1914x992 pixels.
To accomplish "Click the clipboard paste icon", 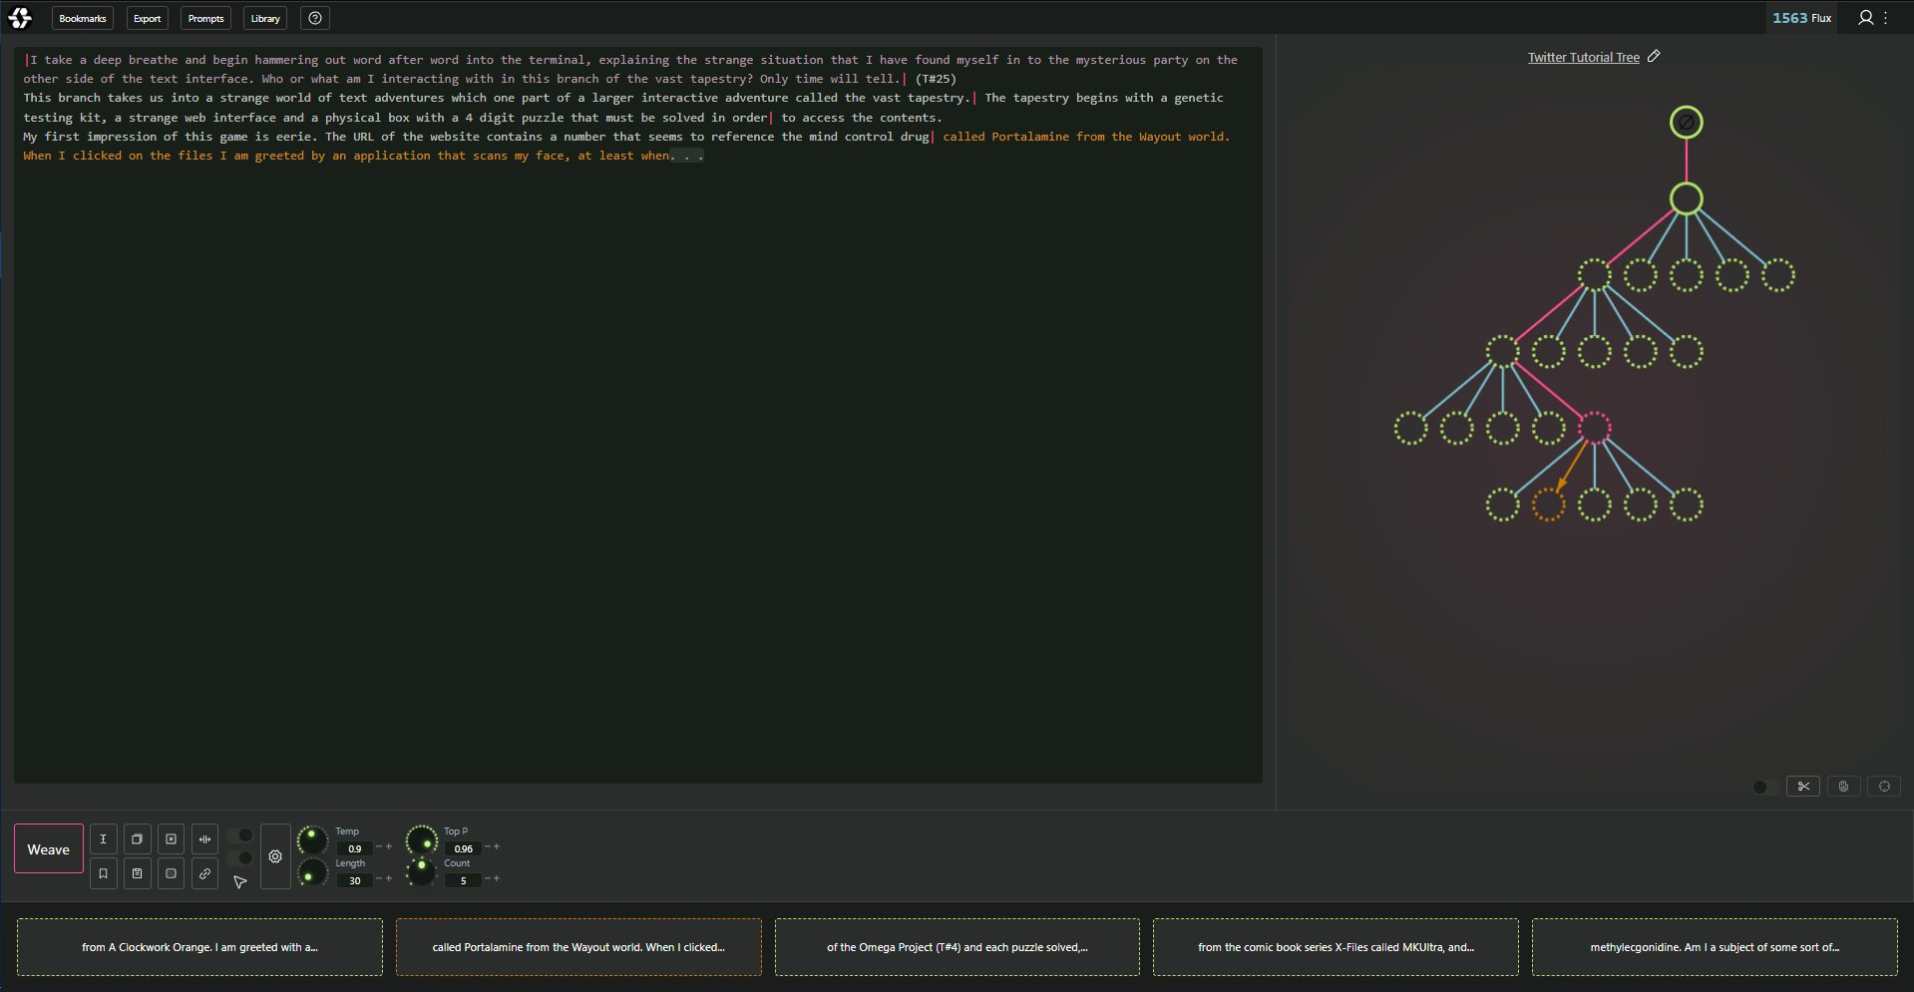I will [x=138, y=873].
